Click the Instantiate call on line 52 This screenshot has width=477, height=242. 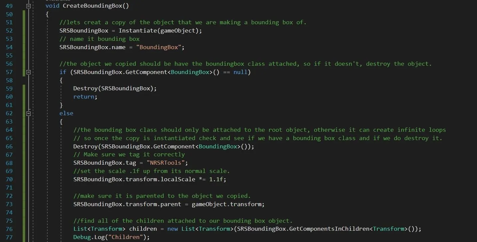click(138, 31)
